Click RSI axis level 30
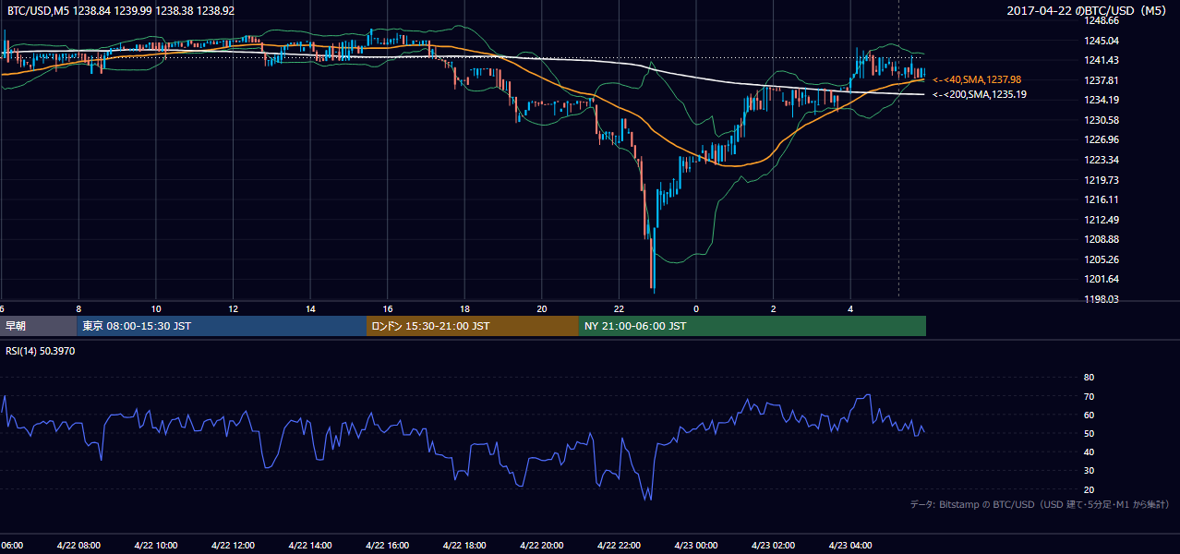Viewport: 1180px width, 554px height. pos(1089,471)
